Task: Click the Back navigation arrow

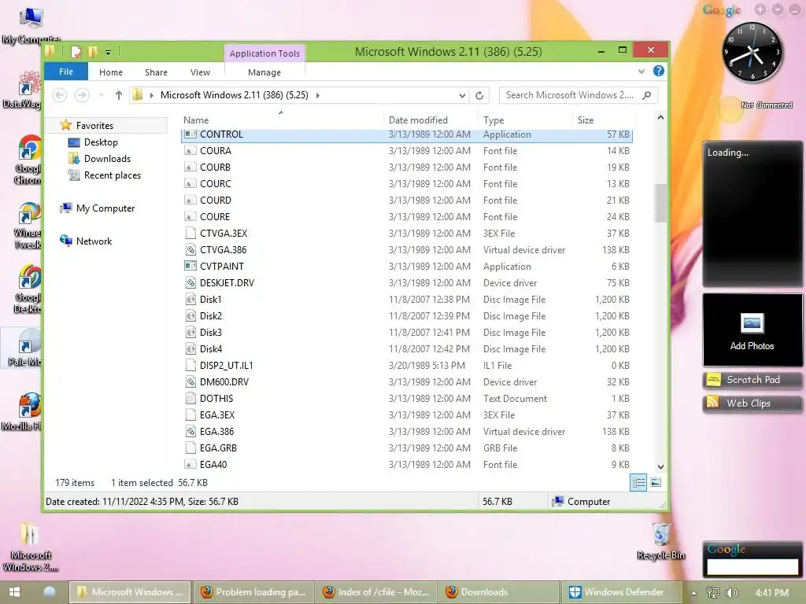Action: [x=60, y=95]
